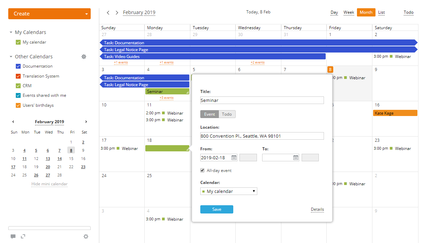Disable the All-day event checkbox
Image resolution: width=426 pixels, height=243 pixels.
[x=202, y=170]
